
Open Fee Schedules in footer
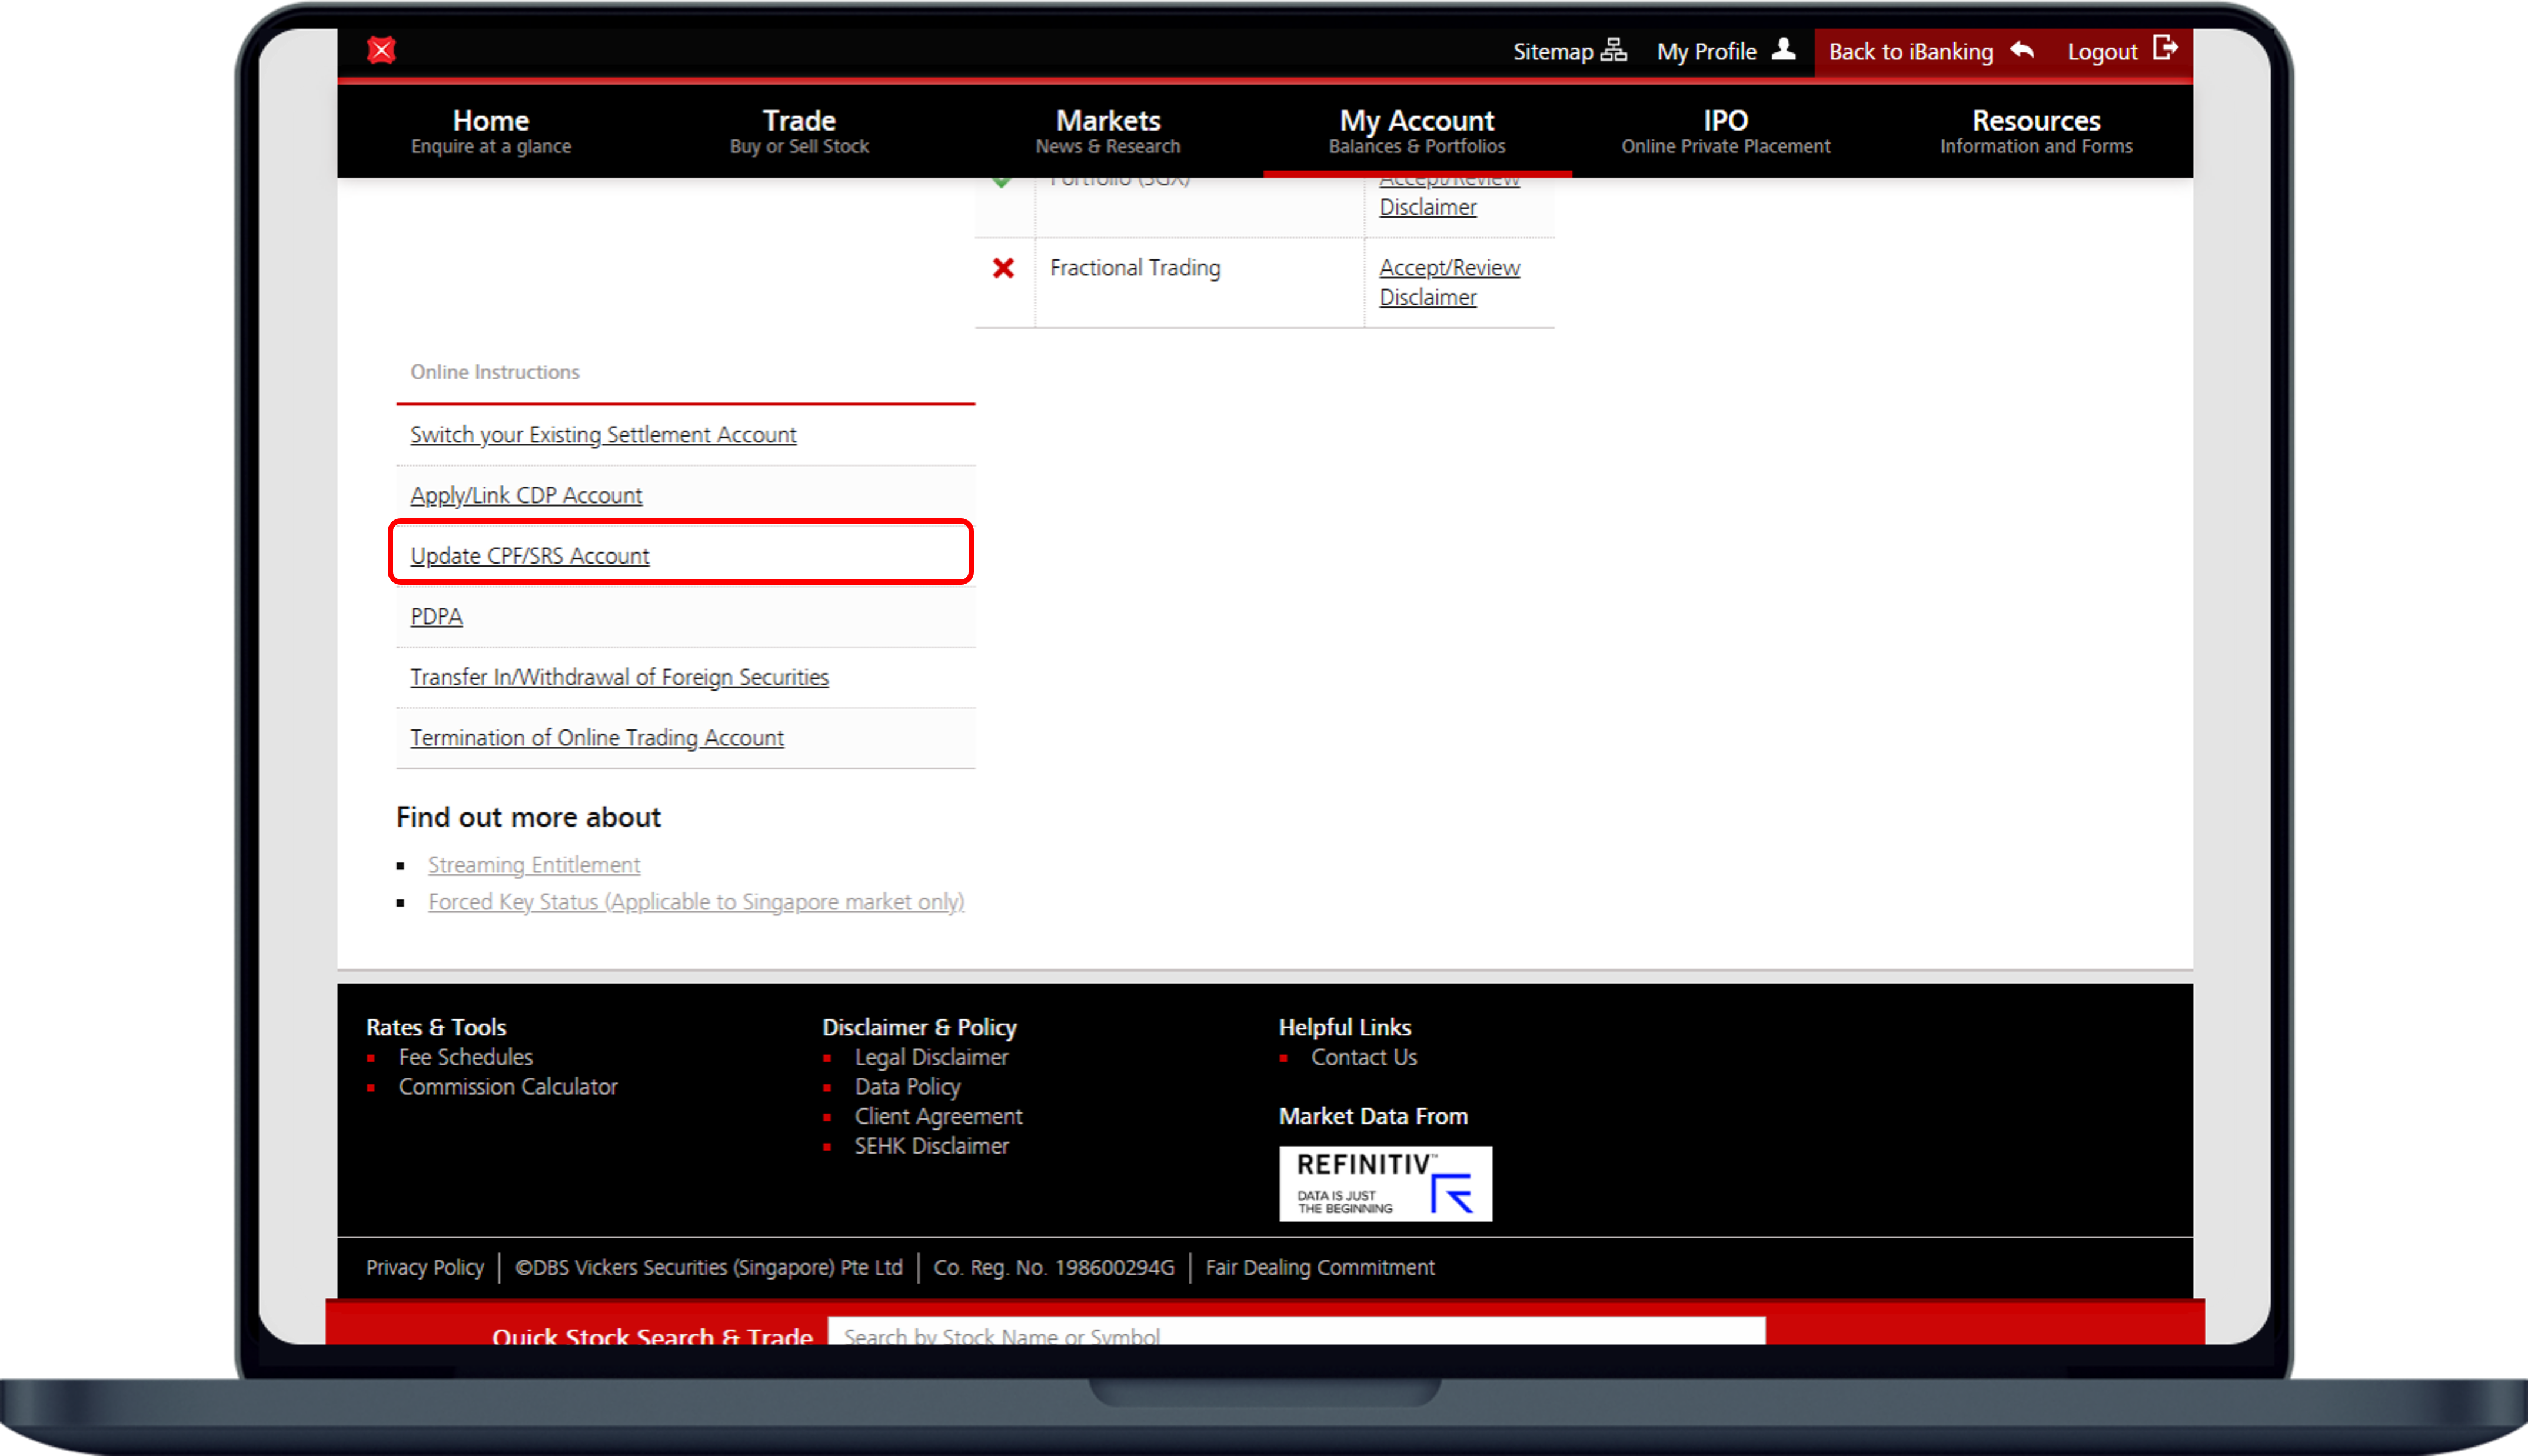pos(465,1057)
